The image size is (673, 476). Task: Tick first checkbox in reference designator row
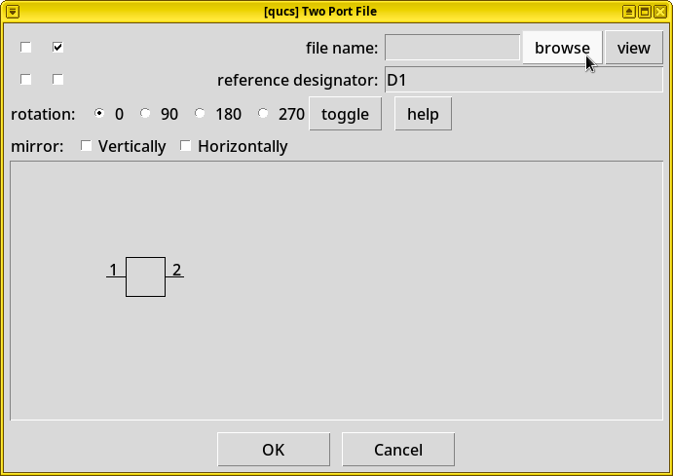(x=26, y=80)
